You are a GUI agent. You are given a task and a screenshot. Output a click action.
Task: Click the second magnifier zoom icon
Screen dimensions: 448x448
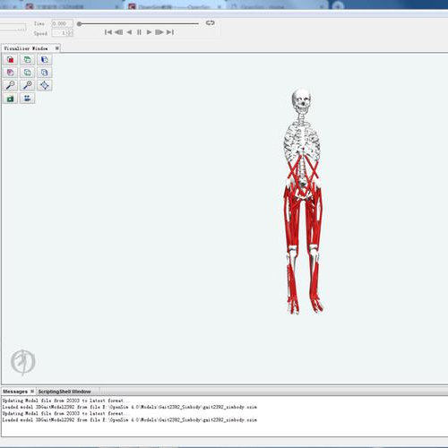pyautogui.click(x=27, y=85)
